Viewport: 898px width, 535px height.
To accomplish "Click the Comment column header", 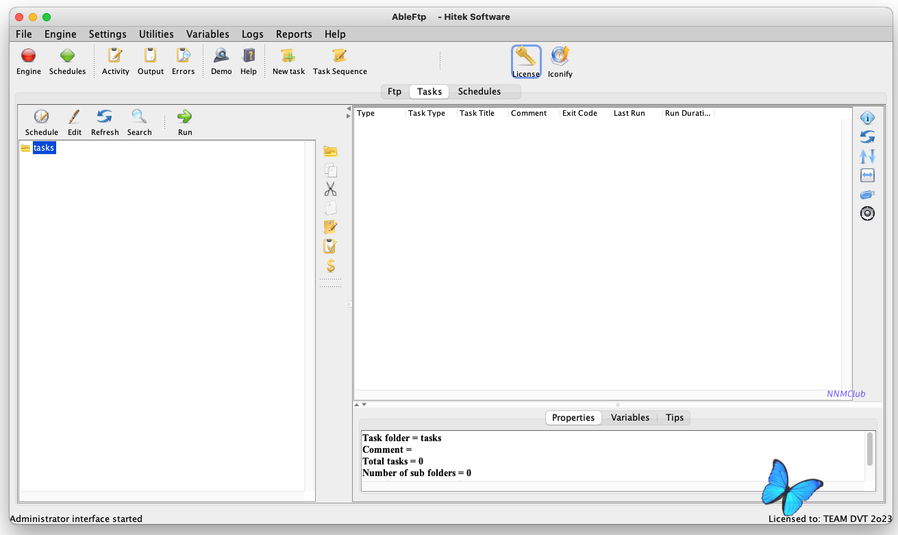I will [534, 113].
